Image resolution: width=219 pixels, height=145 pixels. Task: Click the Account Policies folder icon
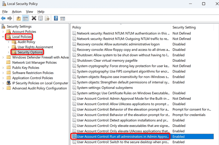[9, 31]
